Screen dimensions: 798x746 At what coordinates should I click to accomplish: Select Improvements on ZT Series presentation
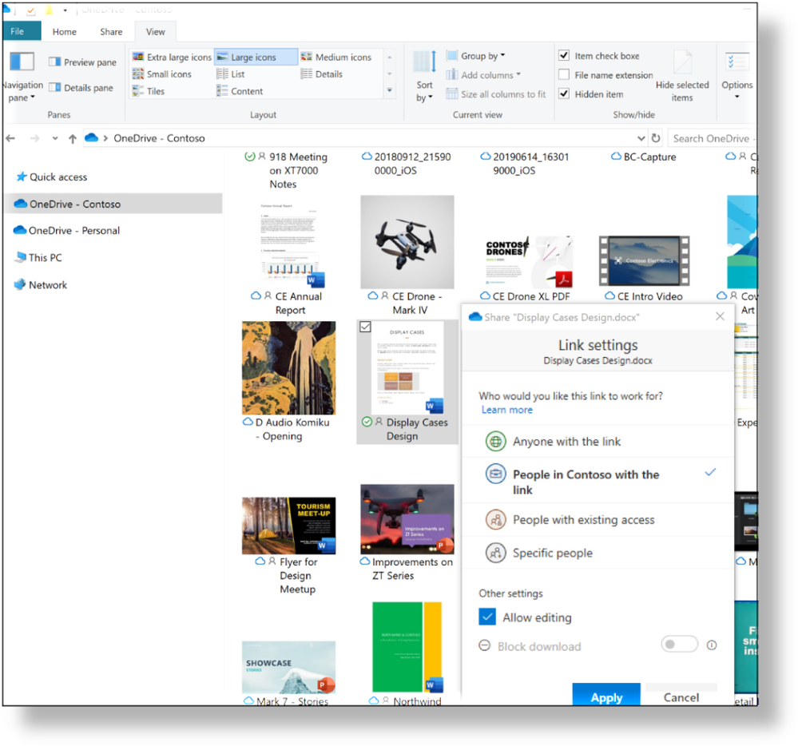[x=407, y=533]
